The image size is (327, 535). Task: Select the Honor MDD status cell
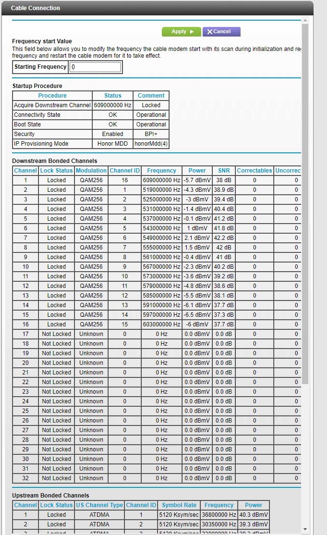113,144
